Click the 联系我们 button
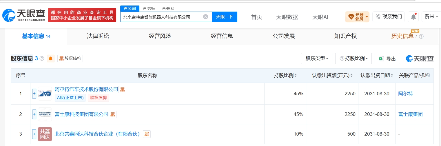The height and width of the screenshot is (146, 441). pos(389,17)
